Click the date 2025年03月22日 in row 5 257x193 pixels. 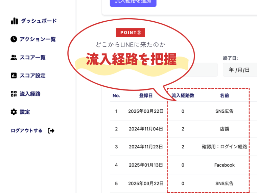(x=146, y=184)
